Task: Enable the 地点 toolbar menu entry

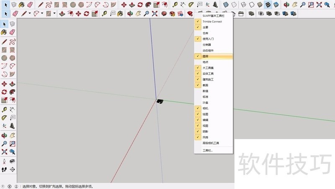Action: [213, 62]
